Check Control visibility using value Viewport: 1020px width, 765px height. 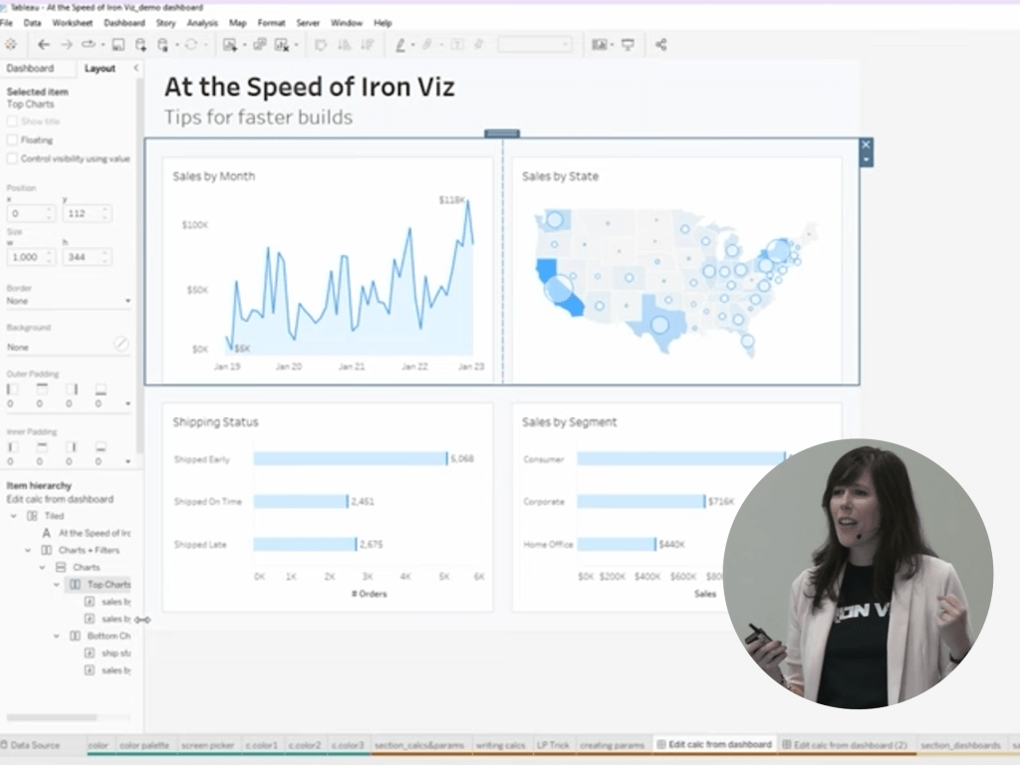pos(13,158)
